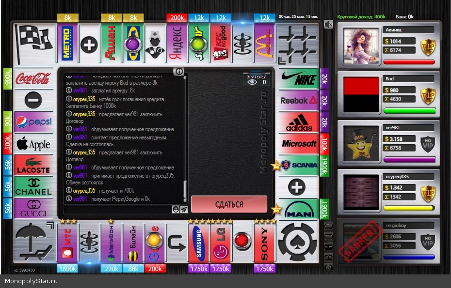Select the Samsung property cell
The height and width of the screenshot is (288, 451).
[x=198, y=243]
